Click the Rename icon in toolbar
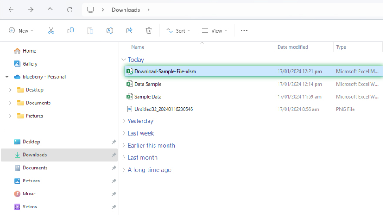Screen dimensions: 383x215 (x=110, y=31)
